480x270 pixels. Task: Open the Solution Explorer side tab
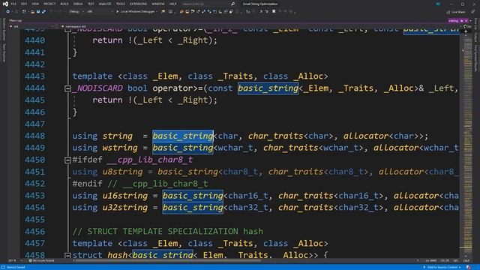[x=4, y=29]
